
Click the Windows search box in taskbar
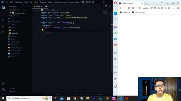tap(29, 98)
